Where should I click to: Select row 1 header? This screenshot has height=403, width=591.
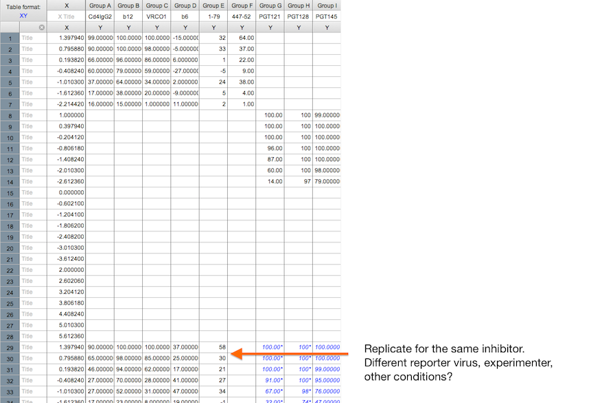[x=10, y=38]
